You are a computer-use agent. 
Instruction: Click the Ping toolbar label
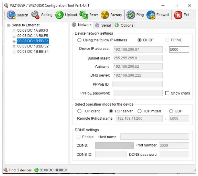pos(140,15)
